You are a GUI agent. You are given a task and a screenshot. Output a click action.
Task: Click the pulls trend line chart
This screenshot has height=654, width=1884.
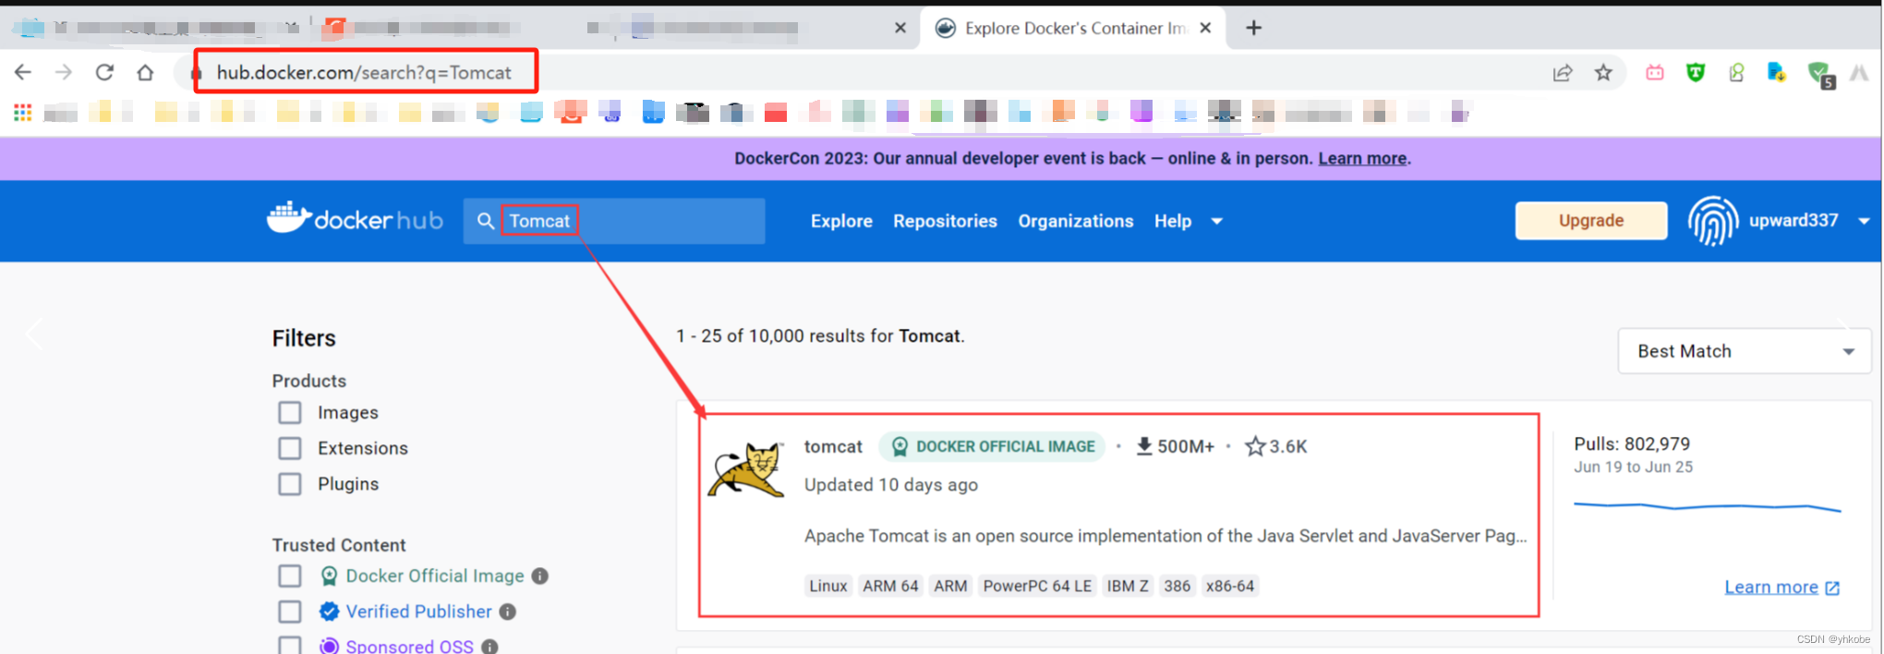click(1707, 506)
